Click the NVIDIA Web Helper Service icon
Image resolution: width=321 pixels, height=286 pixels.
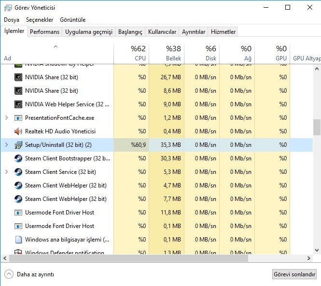[18, 104]
